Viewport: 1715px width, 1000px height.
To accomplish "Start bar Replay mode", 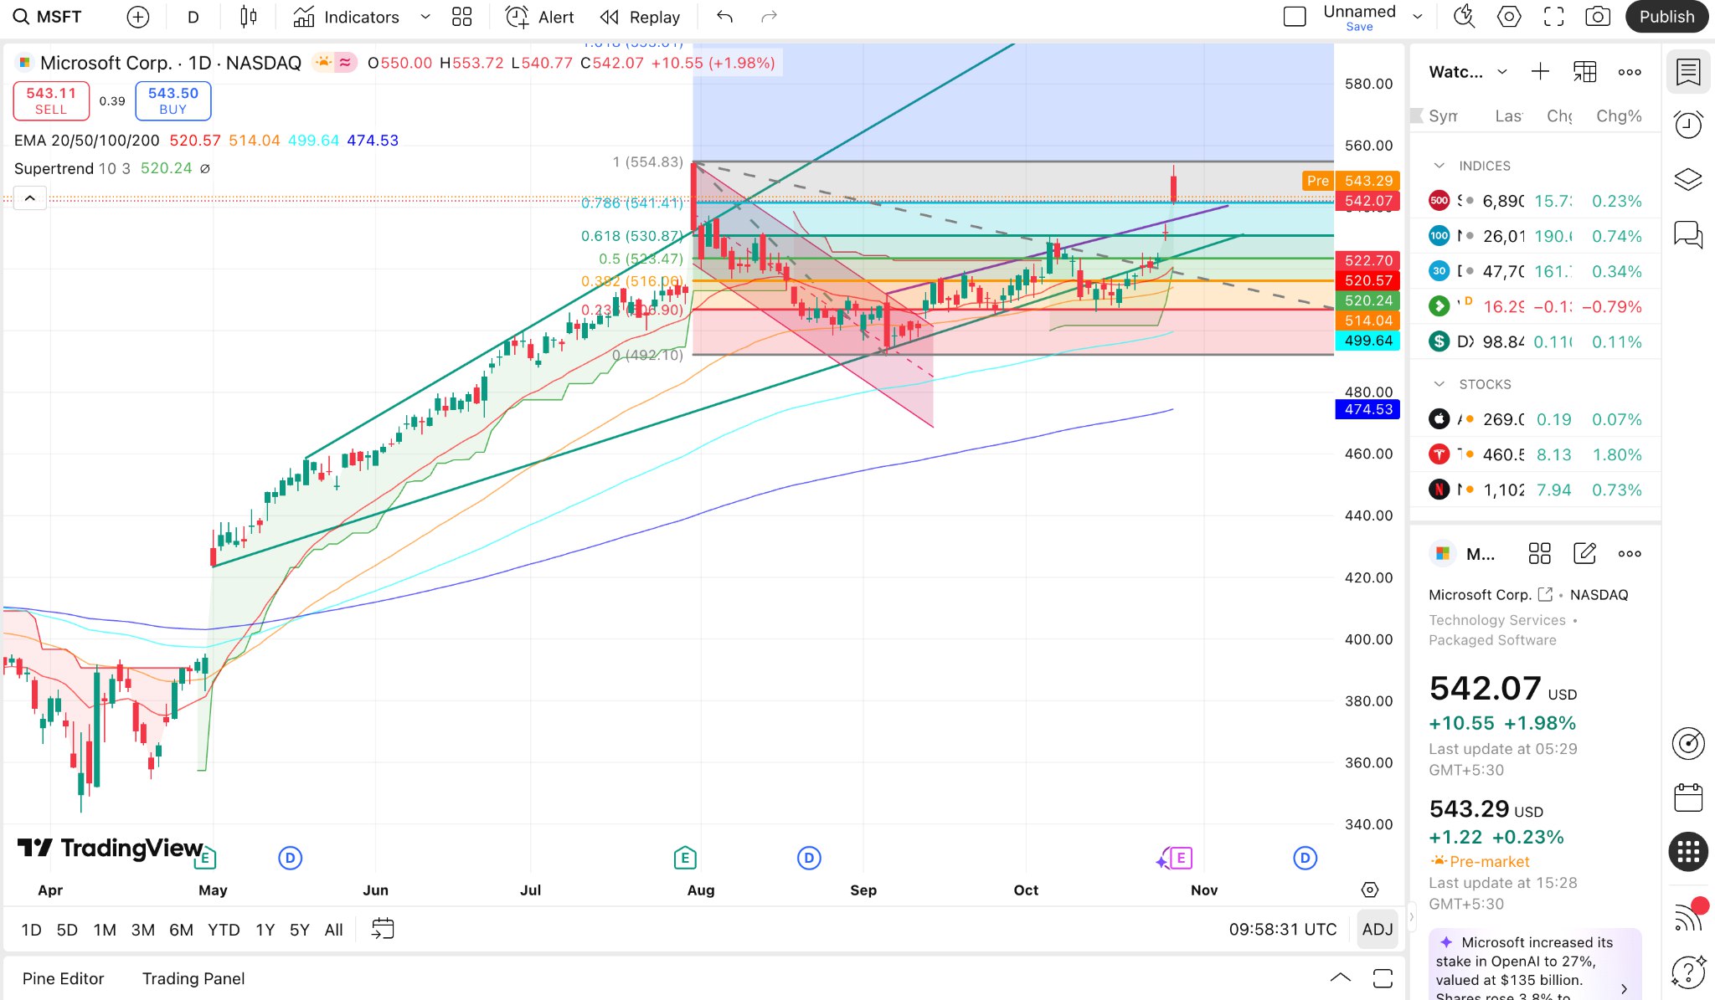I will [x=640, y=17].
